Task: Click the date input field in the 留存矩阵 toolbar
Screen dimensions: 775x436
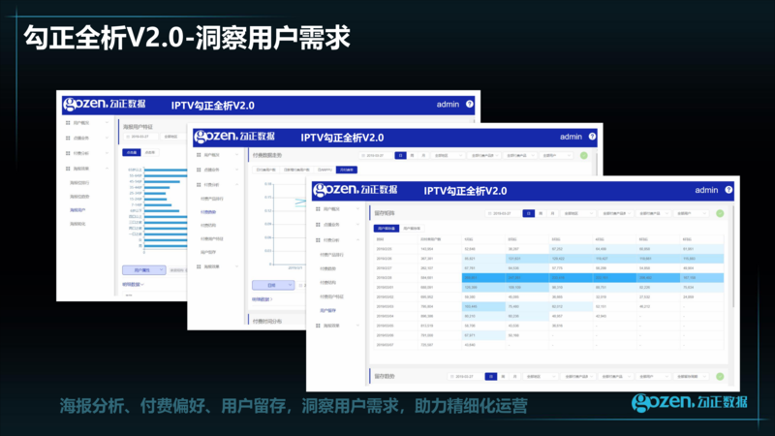Action: (502, 213)
